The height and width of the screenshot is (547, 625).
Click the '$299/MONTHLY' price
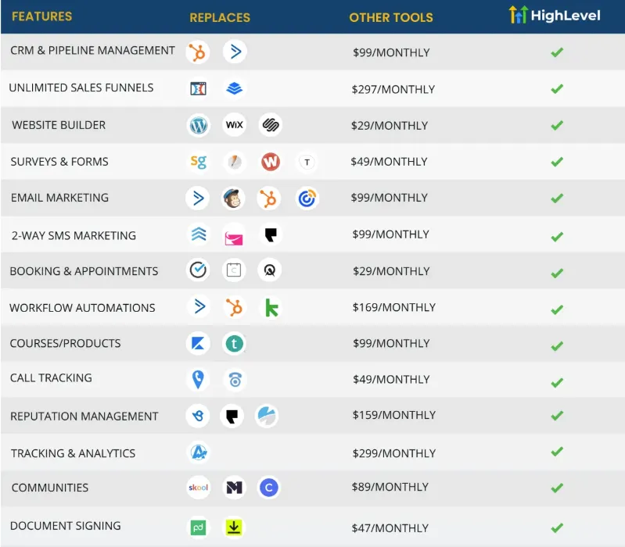point(393,453)
